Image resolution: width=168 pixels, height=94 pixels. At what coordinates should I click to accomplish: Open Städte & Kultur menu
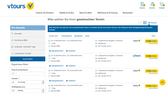point(67,13)
